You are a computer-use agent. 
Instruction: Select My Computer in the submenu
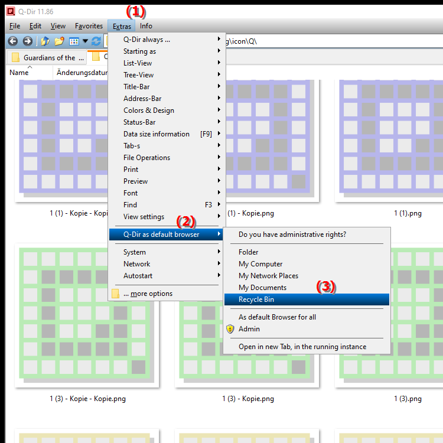pos(307,264)
